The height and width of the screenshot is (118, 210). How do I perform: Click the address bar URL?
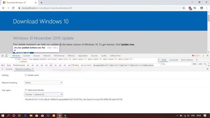pyautogui.click(x=47, y=8)
